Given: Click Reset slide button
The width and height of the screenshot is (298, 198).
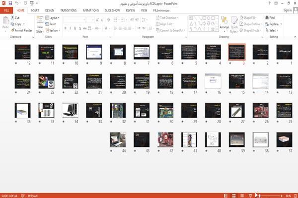Looking at the screenshot, I should pos(51,24).
